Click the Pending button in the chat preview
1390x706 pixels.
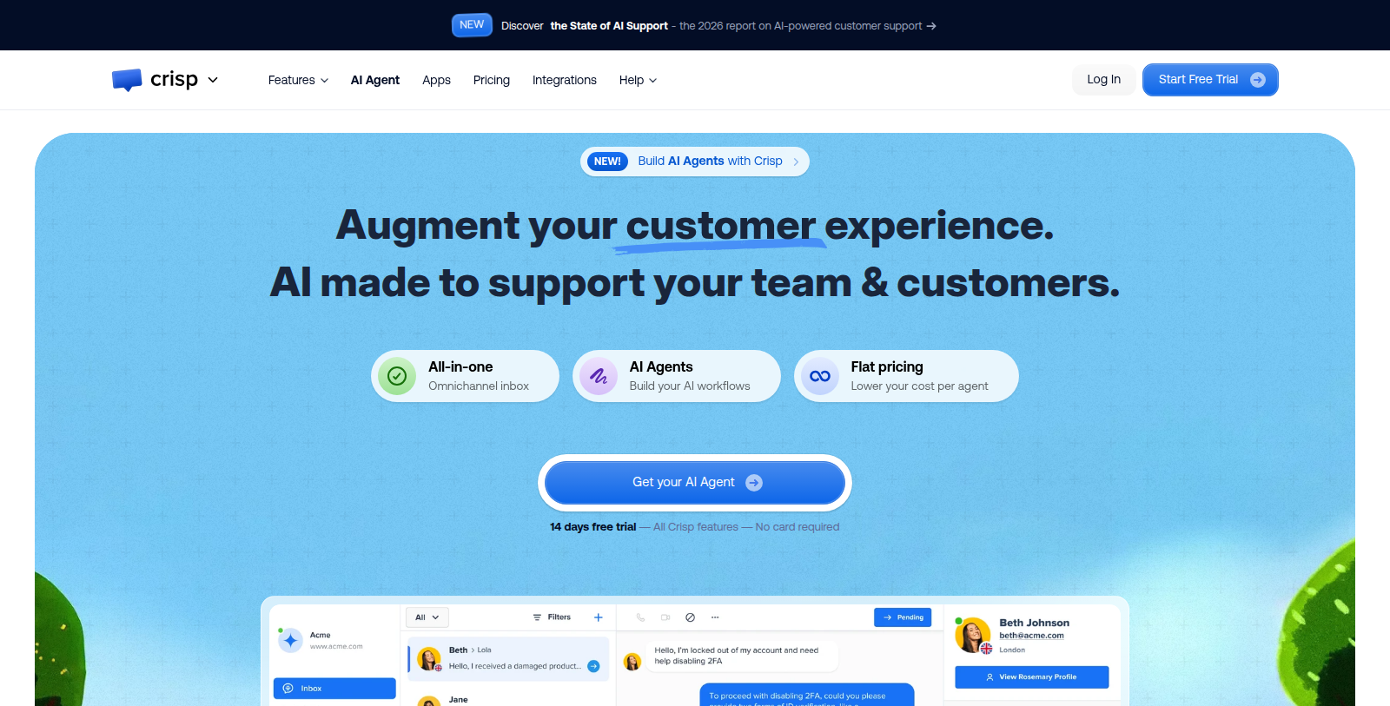pyautogui.click(x=903, y=617)
